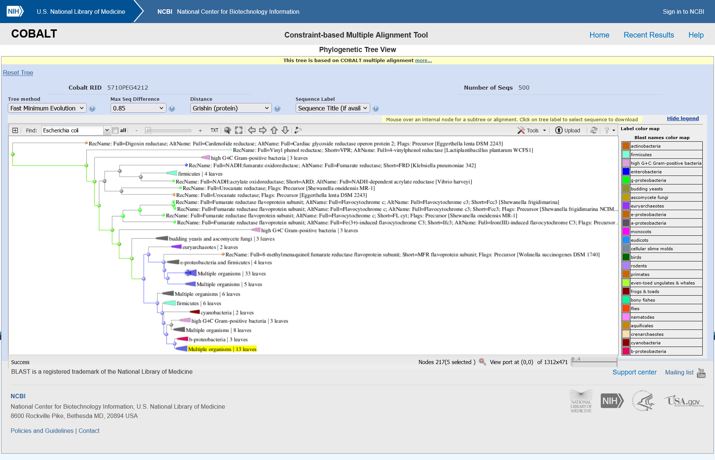Image resolution: width=715 pixels, height=460 pixels.
Task: Open the Mailing list link
Action: (x=679, y=372)
